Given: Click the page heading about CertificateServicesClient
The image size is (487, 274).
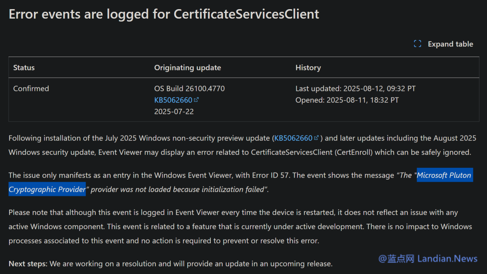Looking at the screenshot, I should 164,14.
